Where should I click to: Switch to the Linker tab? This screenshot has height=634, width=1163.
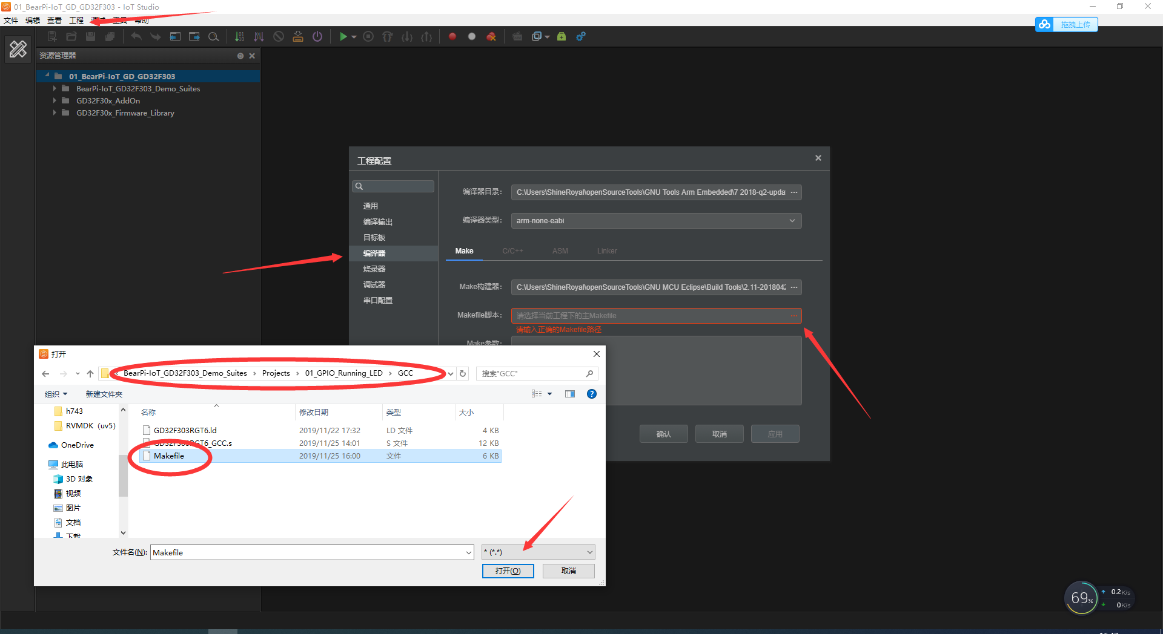606,250
